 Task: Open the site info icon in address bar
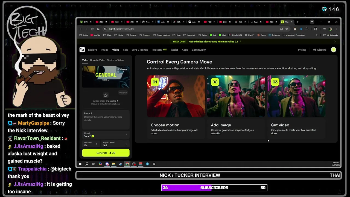click(105, 29)
